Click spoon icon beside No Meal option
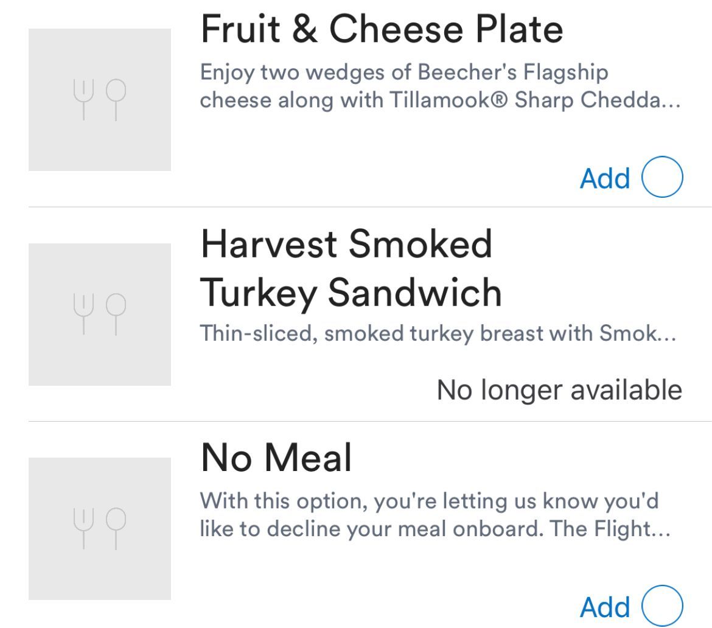This screenshot has width=712, height=628. 116,528
